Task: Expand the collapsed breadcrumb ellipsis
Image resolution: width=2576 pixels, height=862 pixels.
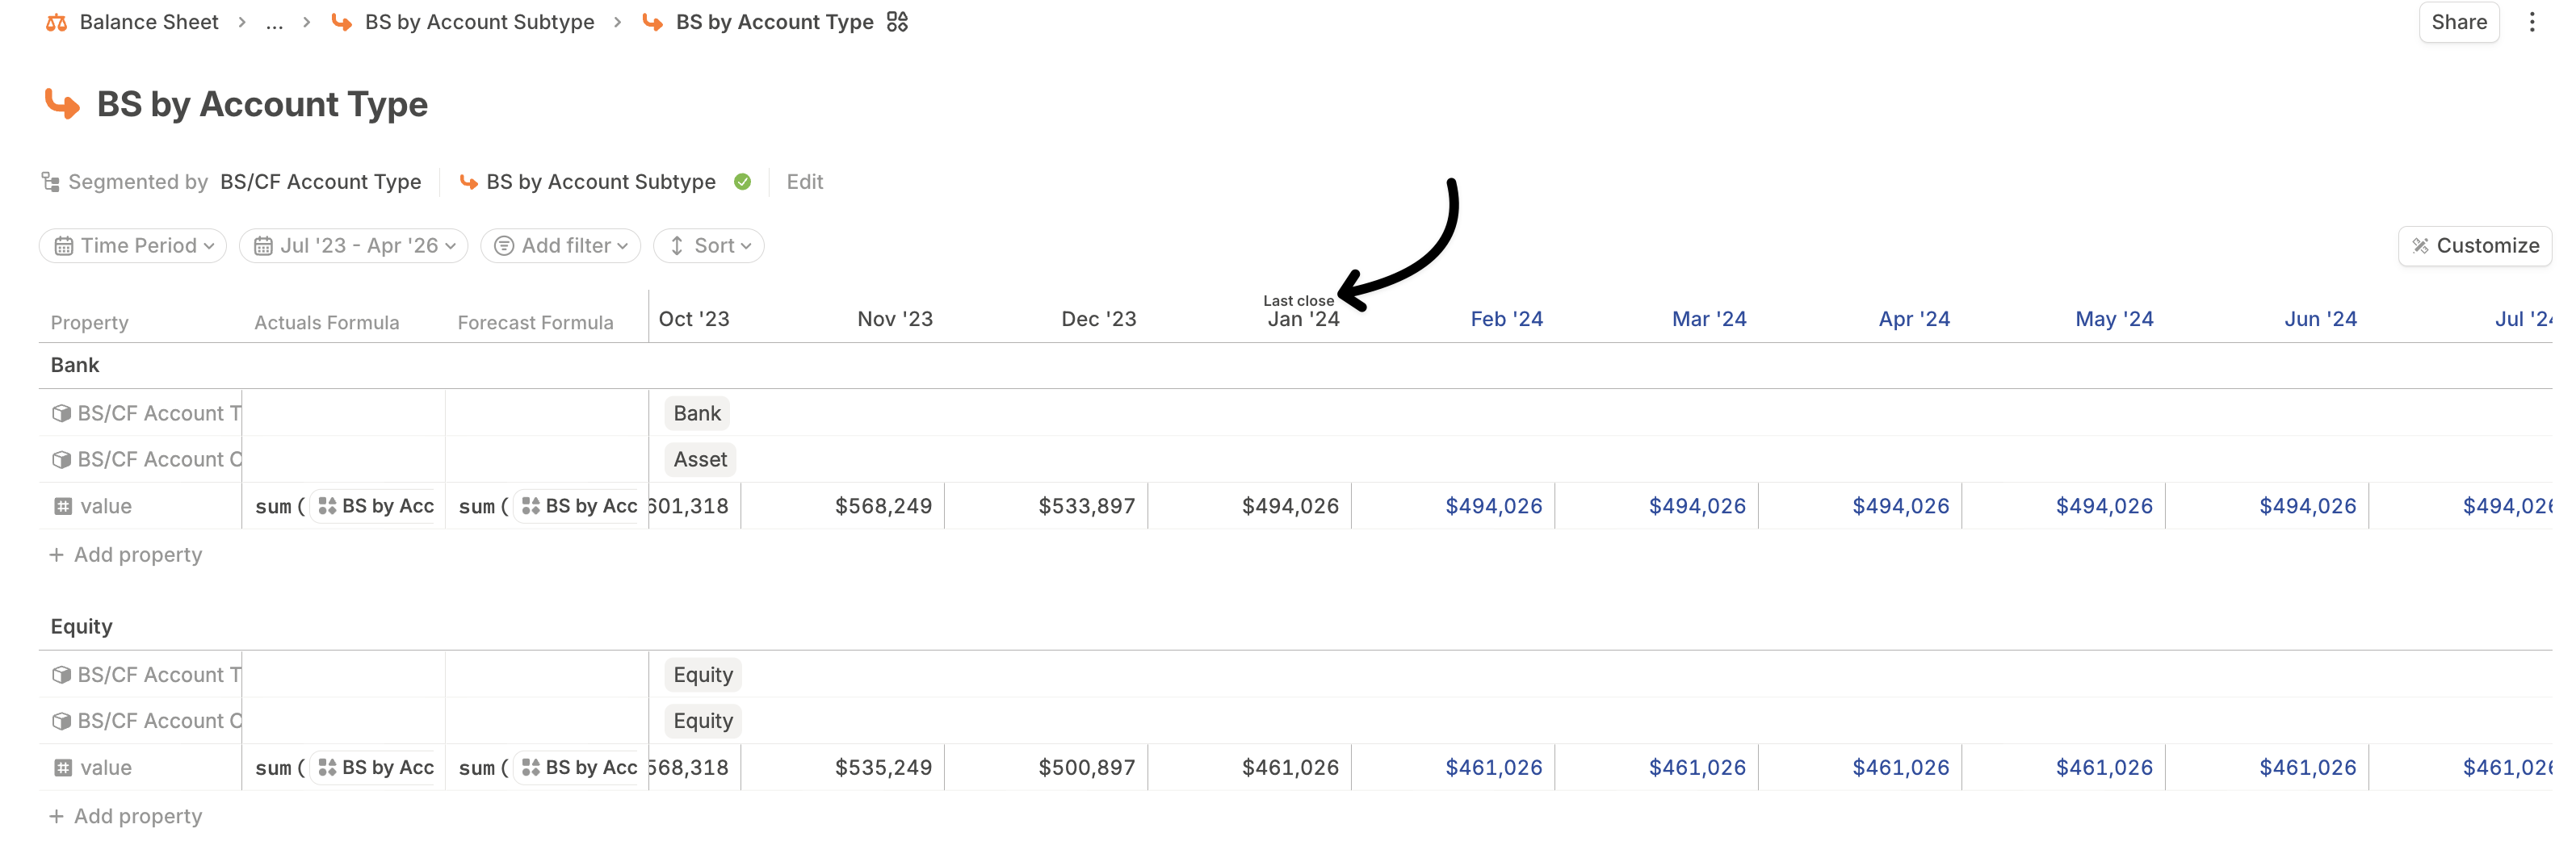Action: (x=274, y=22)
